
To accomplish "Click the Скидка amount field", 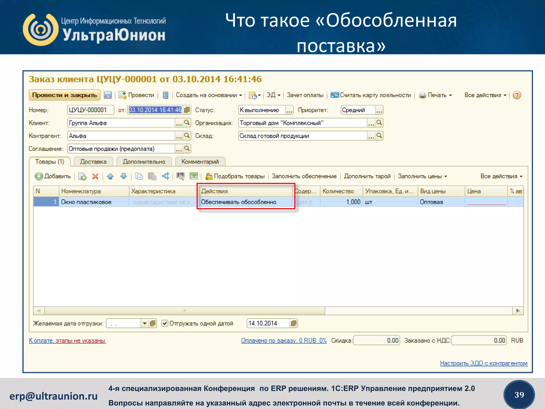I will coord(377,341).
